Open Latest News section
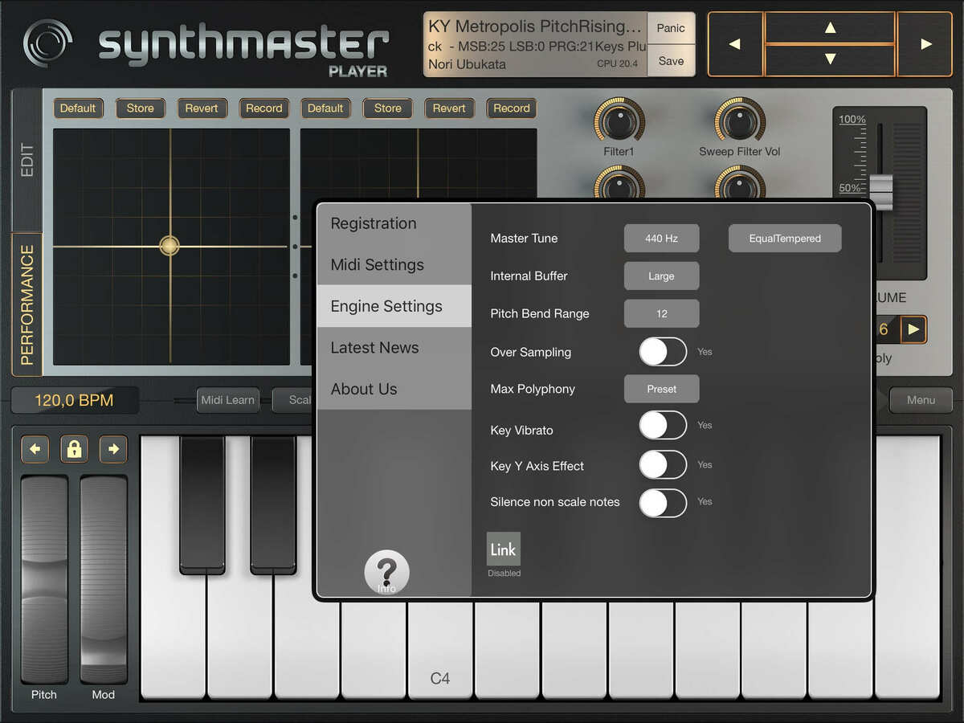 (394, 348)
